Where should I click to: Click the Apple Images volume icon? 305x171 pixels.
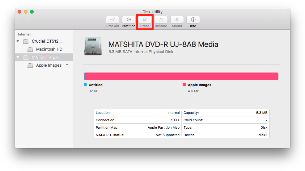point(30,65)
